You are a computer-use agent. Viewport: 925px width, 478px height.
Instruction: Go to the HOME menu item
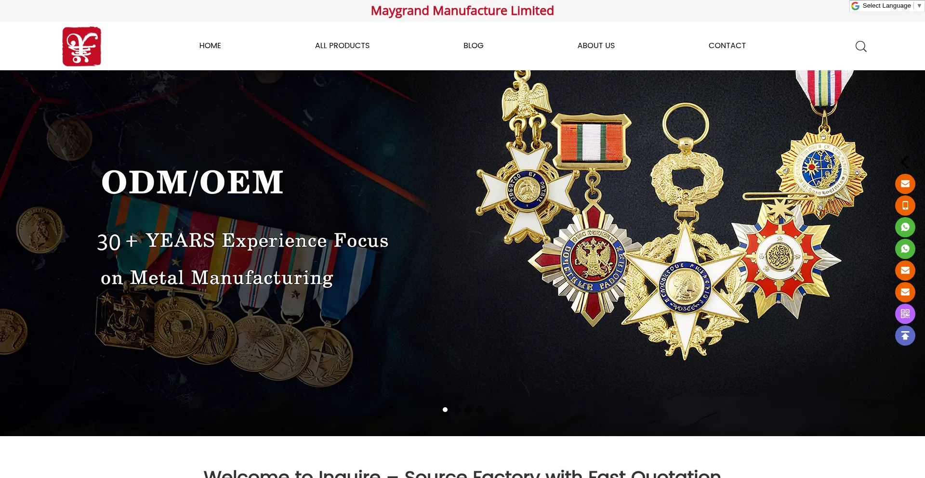pyautogui.click(x=210, y=46)
